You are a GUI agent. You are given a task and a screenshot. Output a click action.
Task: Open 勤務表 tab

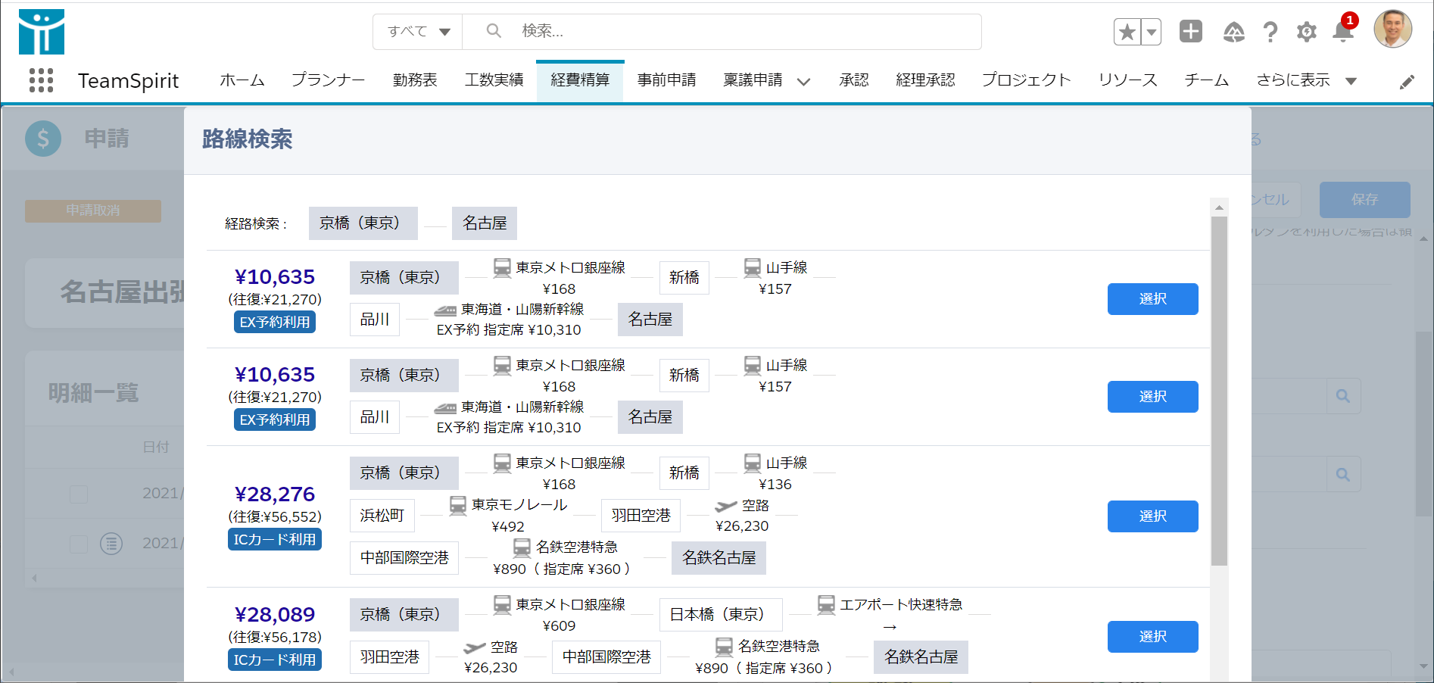415,80
